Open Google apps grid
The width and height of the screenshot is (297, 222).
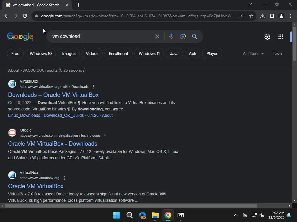[x=281, y=37]
